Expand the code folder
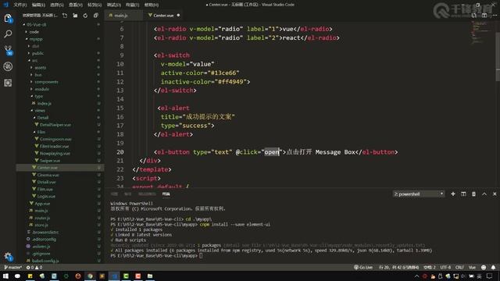The width and height of the screenshot is (500, 281). (34, 32)
